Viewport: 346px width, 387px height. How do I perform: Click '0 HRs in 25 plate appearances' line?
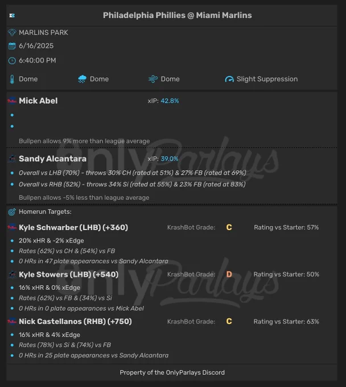[x=93, y=355]
